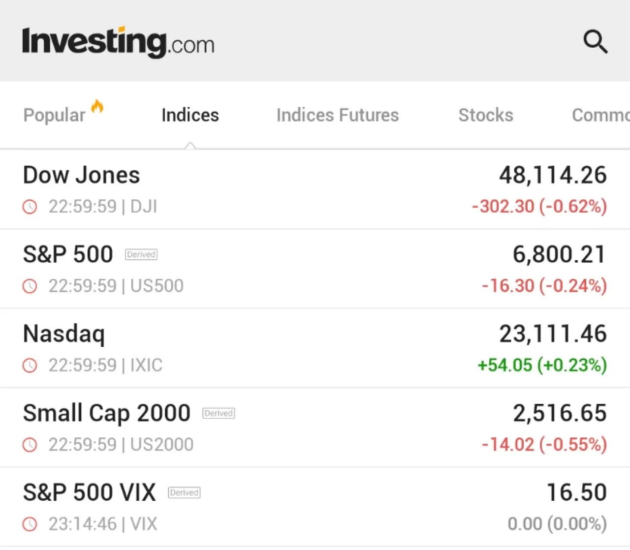
Task: Open the Stocks tab
Action: click(x=486, y=115)
